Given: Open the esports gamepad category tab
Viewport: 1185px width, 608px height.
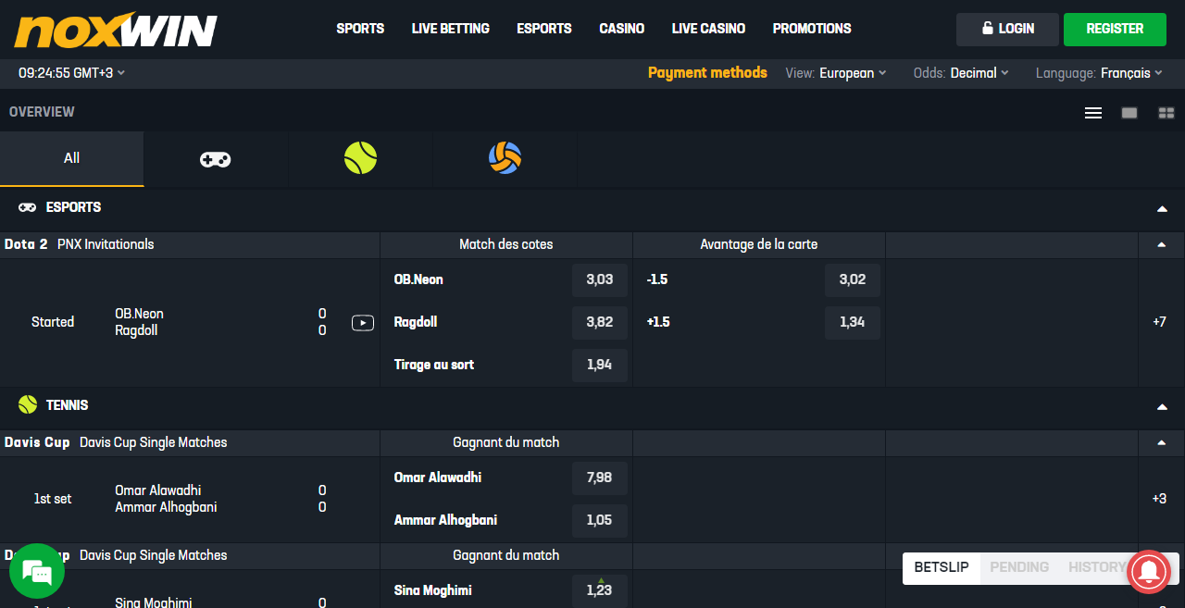Looking at the screenshot, I should click(x=216, y=159).
